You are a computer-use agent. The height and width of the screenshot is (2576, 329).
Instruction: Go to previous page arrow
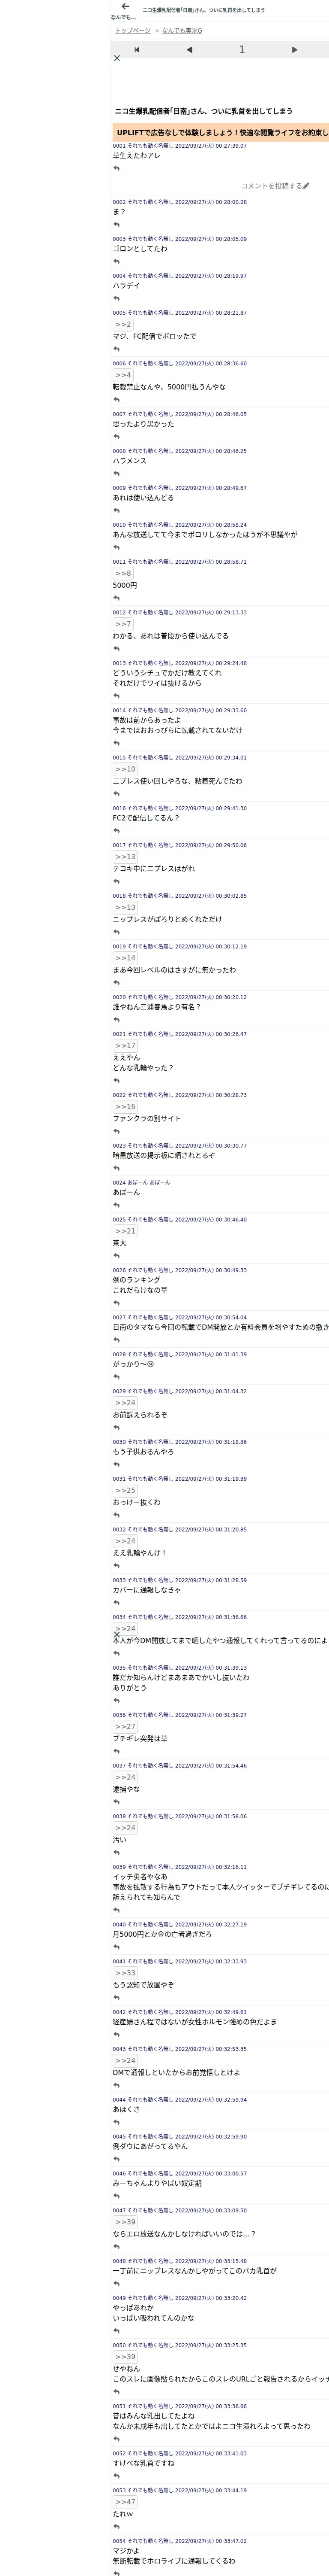tap(189, 50)
